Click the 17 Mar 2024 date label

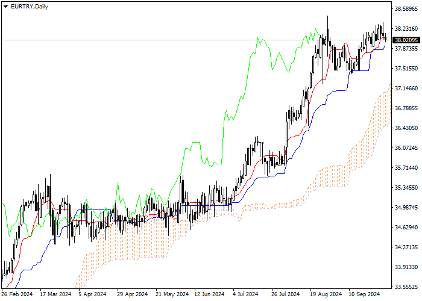pyautogui.click(x=55, y=294)
